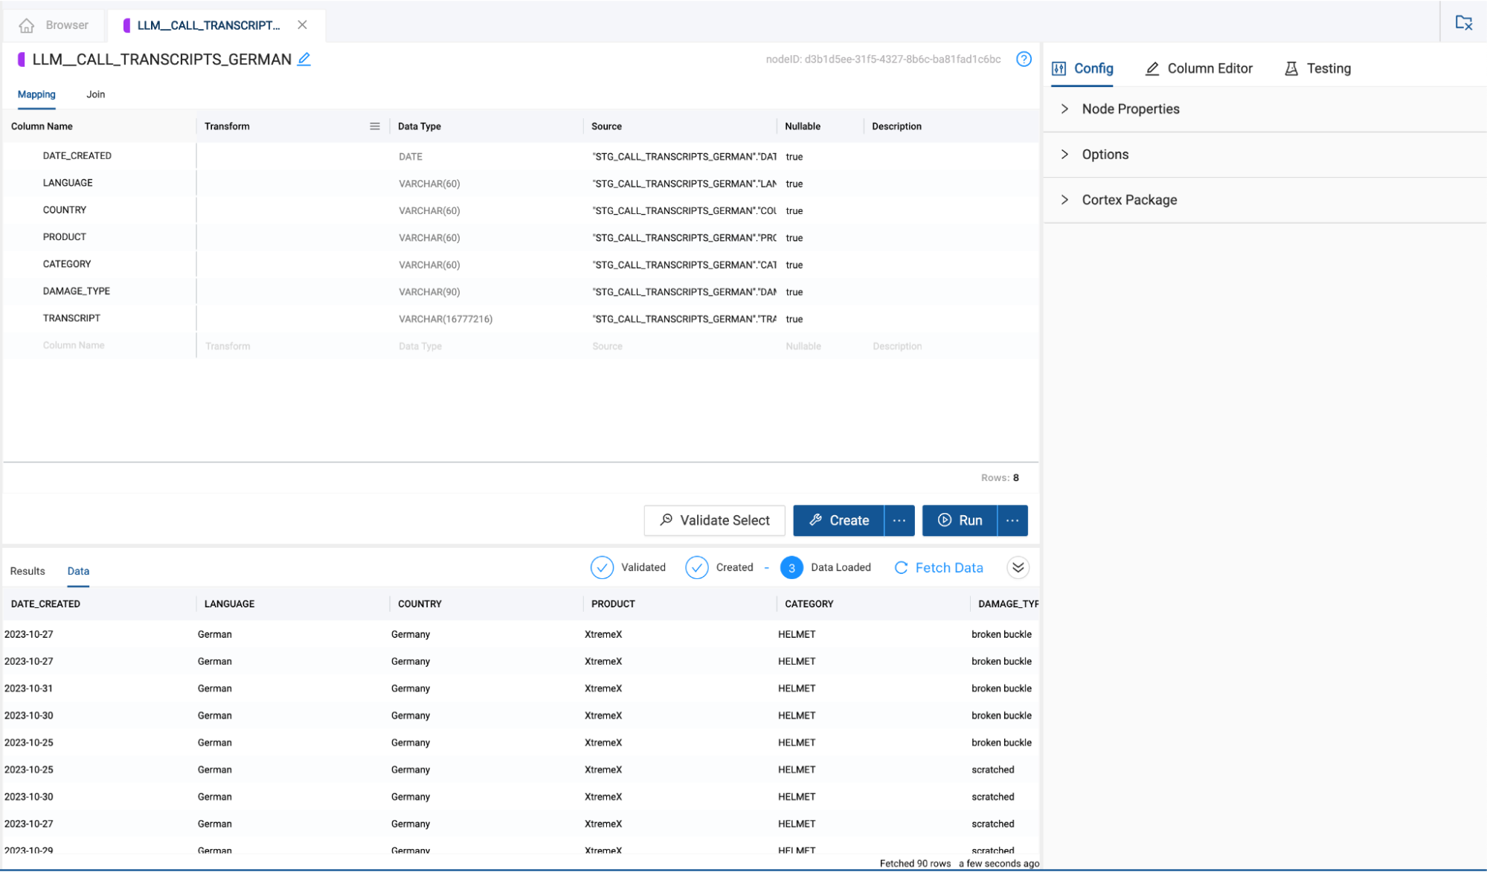Click the close-folder icon at top right

click(1463, 23)
